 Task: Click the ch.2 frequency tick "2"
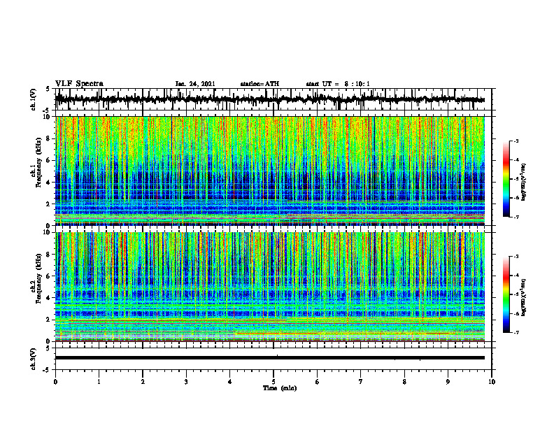click(x=49, y=320)
